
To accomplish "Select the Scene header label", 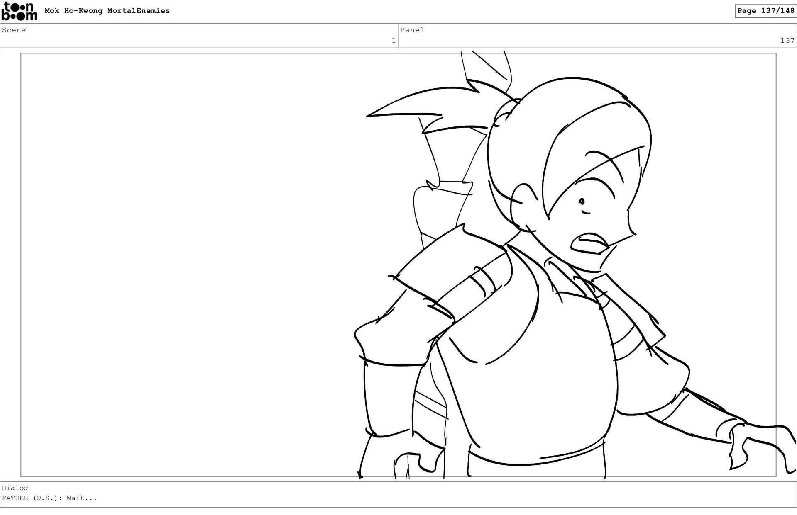I will pos(14,30).
